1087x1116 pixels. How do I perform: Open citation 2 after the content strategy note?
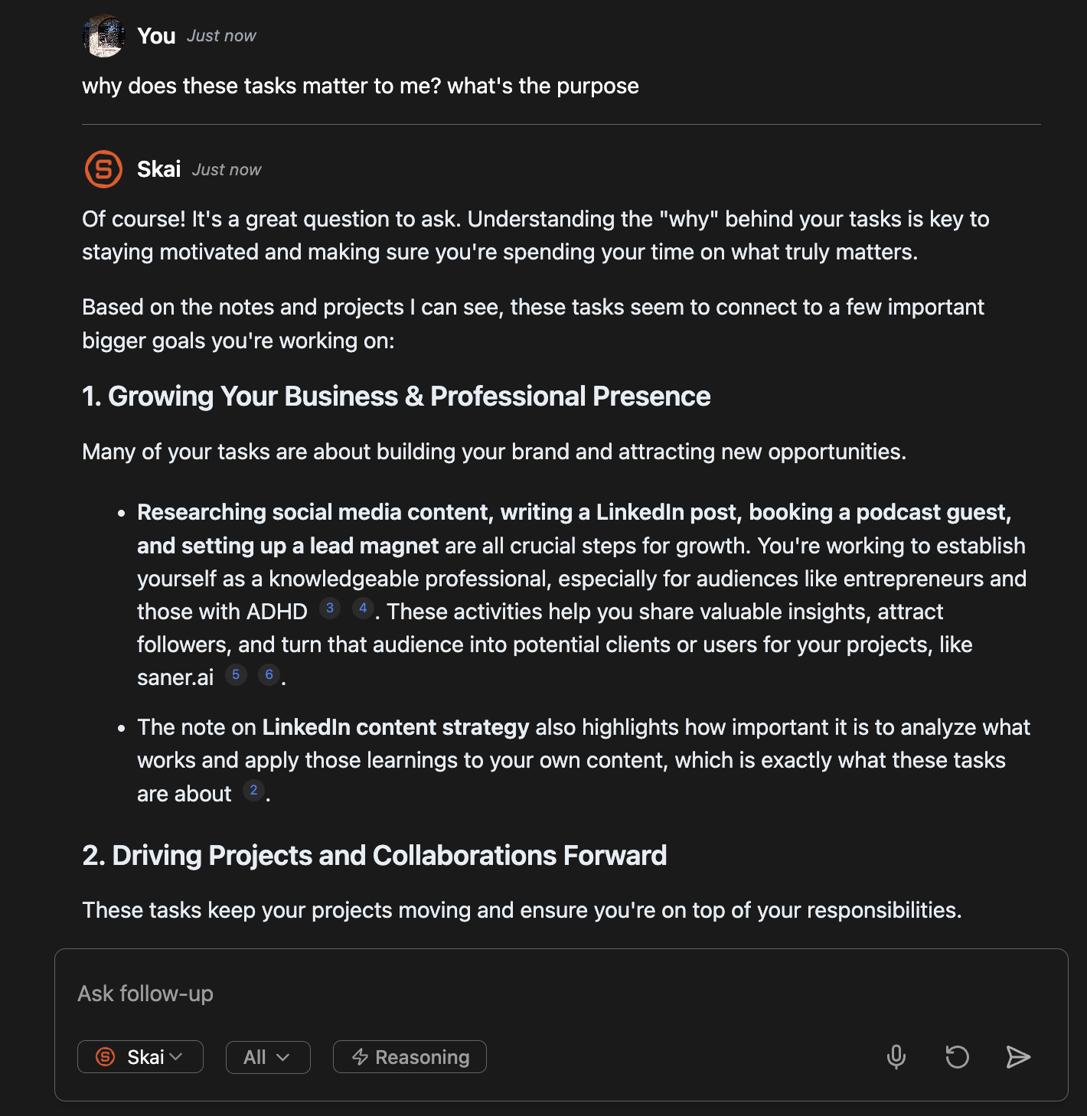click(x=253, y=790)
